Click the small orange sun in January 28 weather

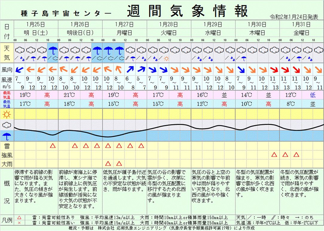[166, 59]
